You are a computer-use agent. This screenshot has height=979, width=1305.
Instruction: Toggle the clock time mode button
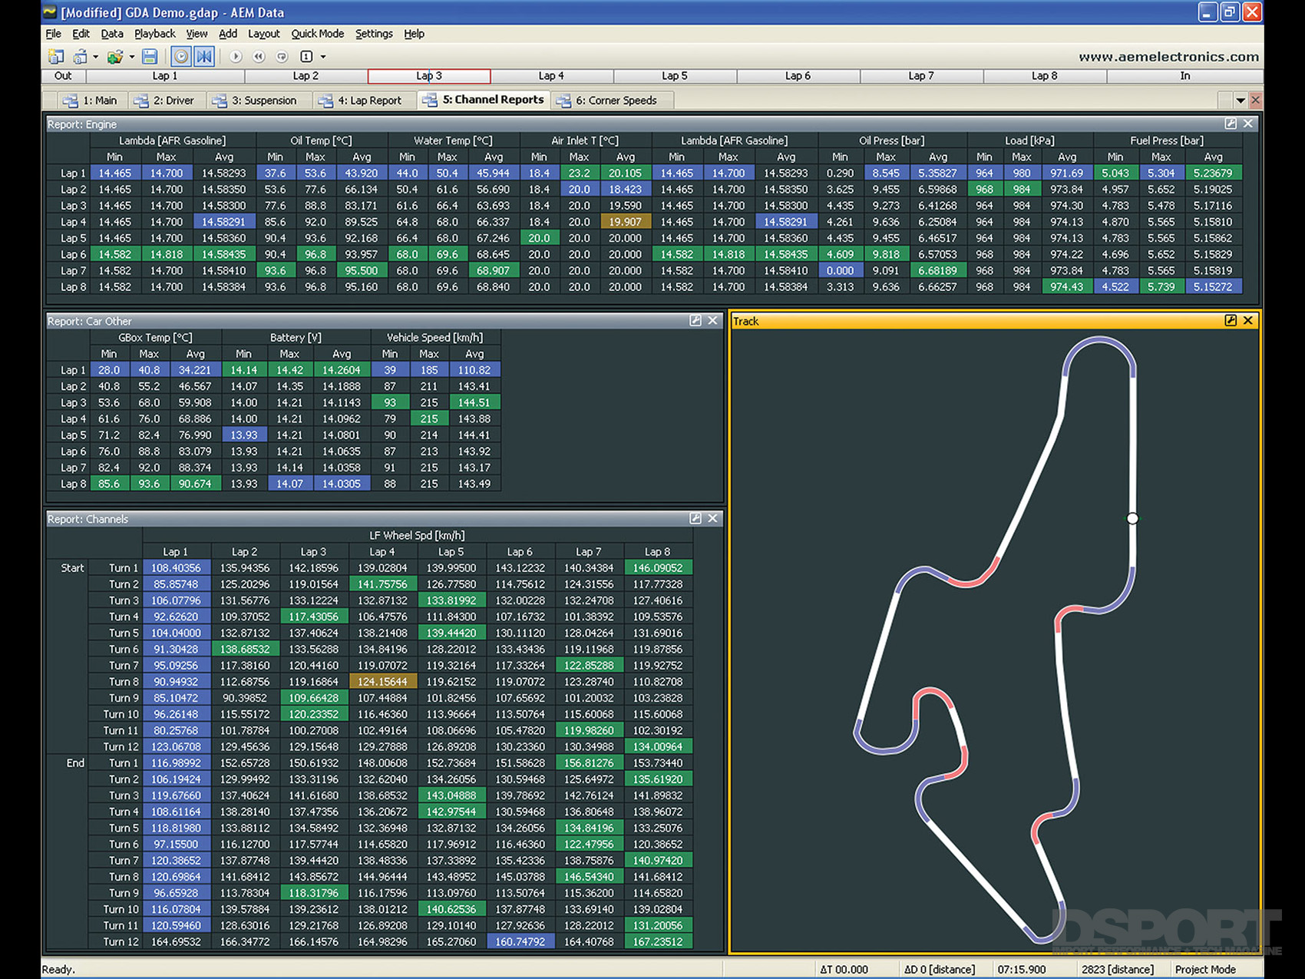click(181, 56)
